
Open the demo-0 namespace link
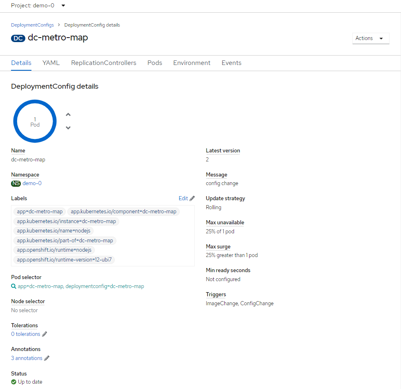[x=32, y=183]
